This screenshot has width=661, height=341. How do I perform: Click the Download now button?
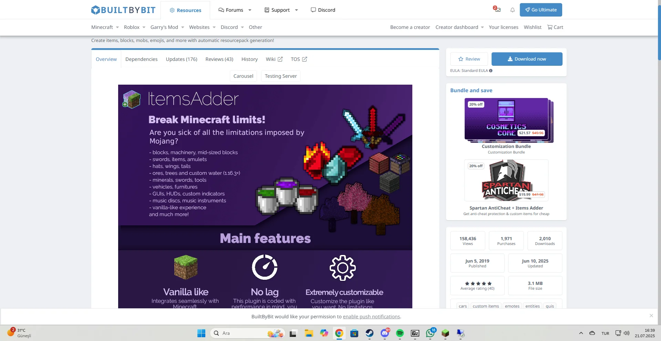click(527, 59)
